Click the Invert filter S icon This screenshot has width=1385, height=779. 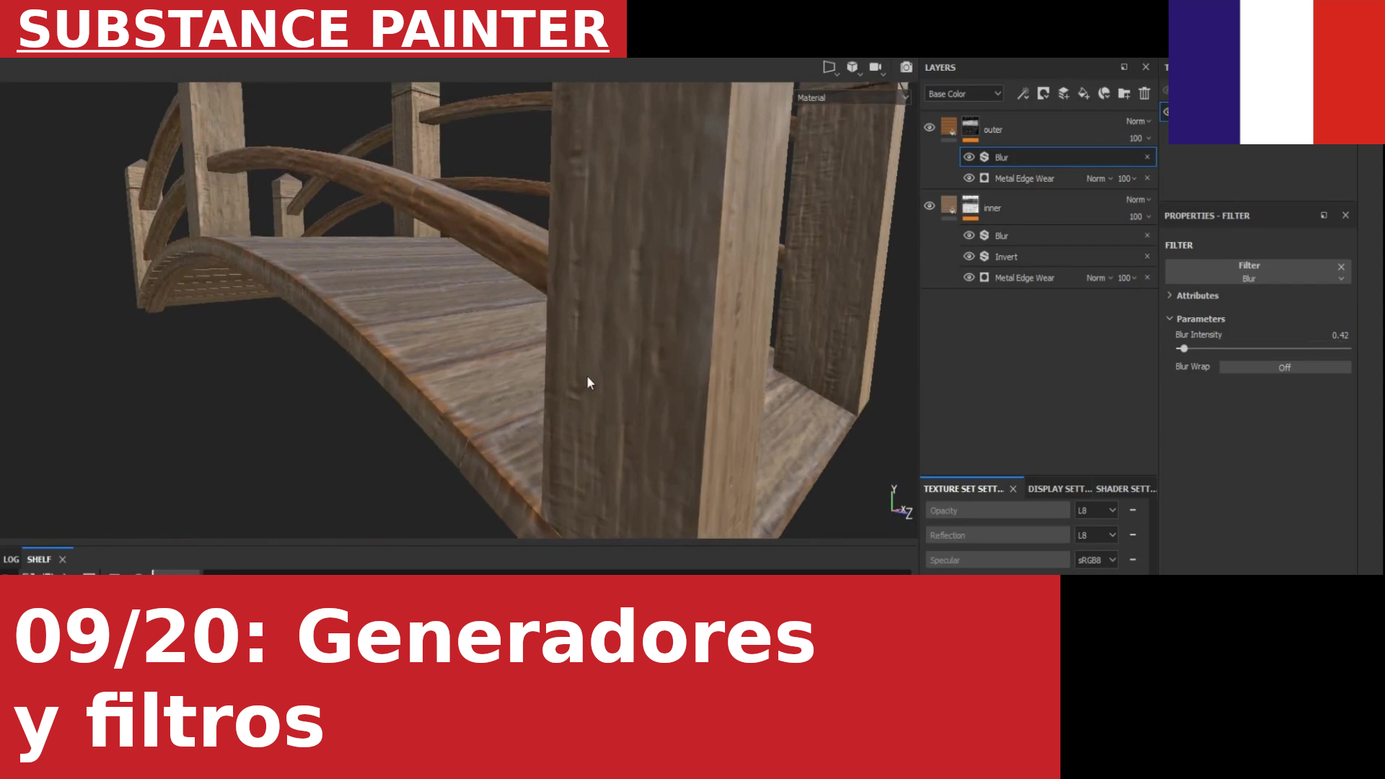pos(984,256)
